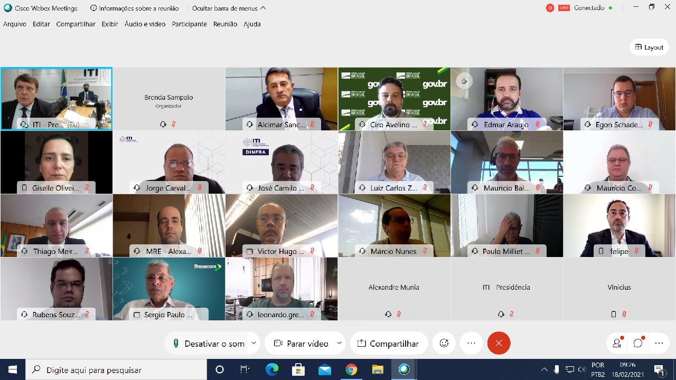
Task: Collapse menu bar via Ocultar barra de menus
Action: pos(229,8)
